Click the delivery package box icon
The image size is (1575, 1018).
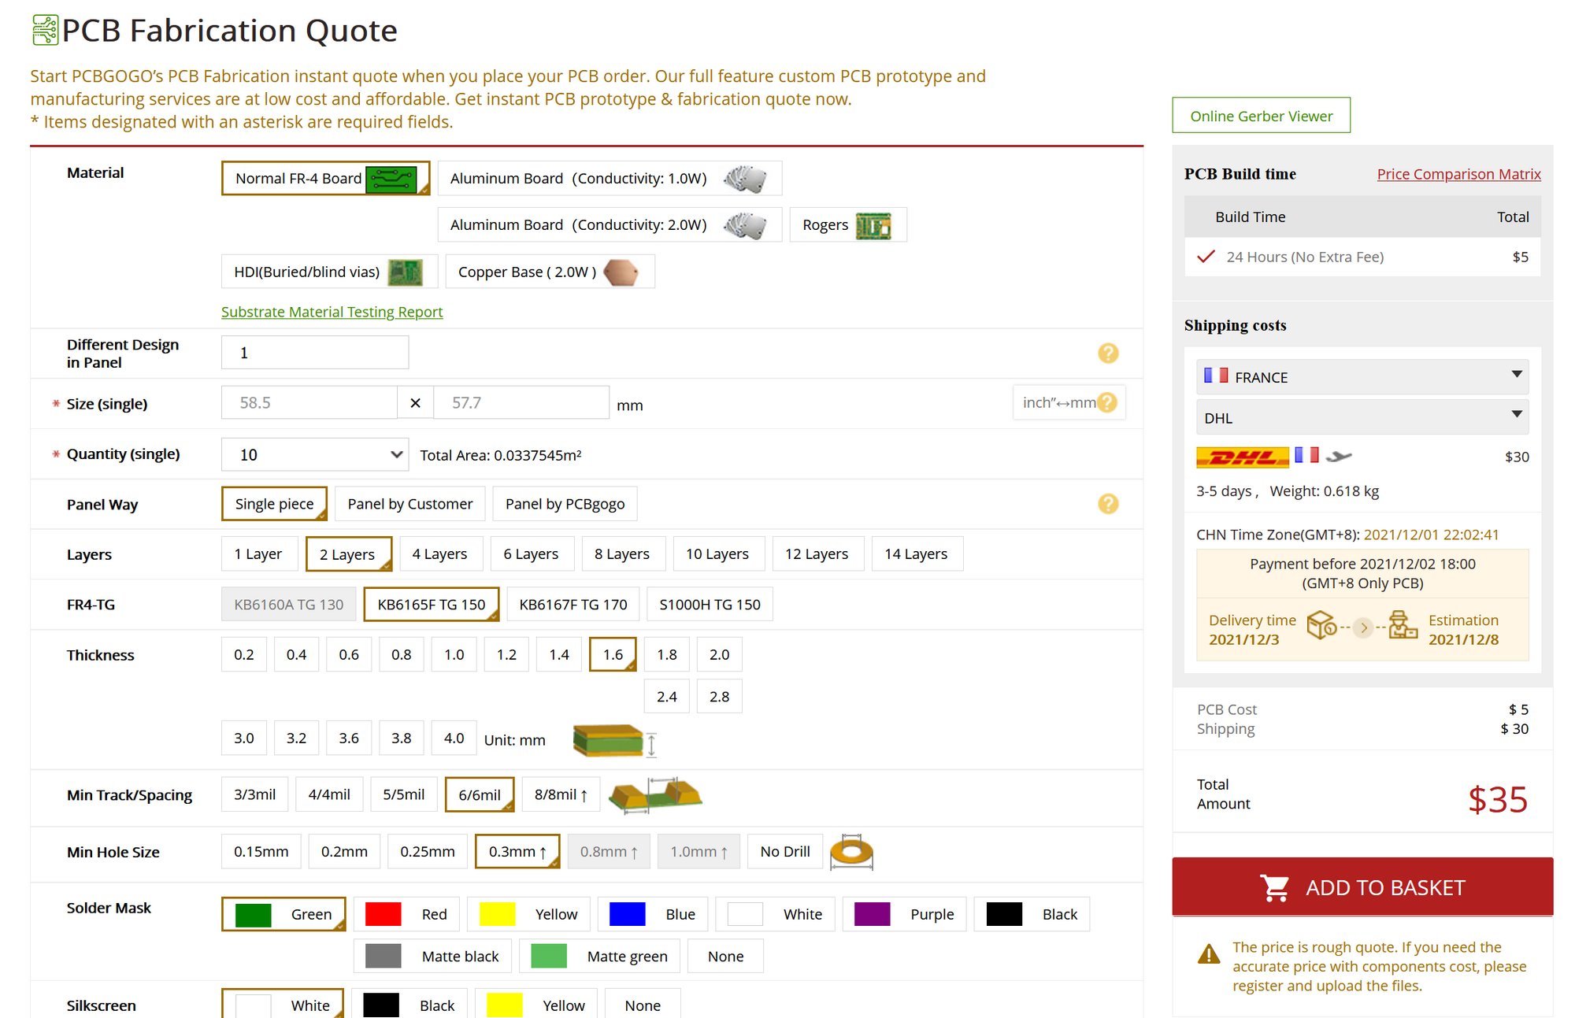pos(1321,626)
